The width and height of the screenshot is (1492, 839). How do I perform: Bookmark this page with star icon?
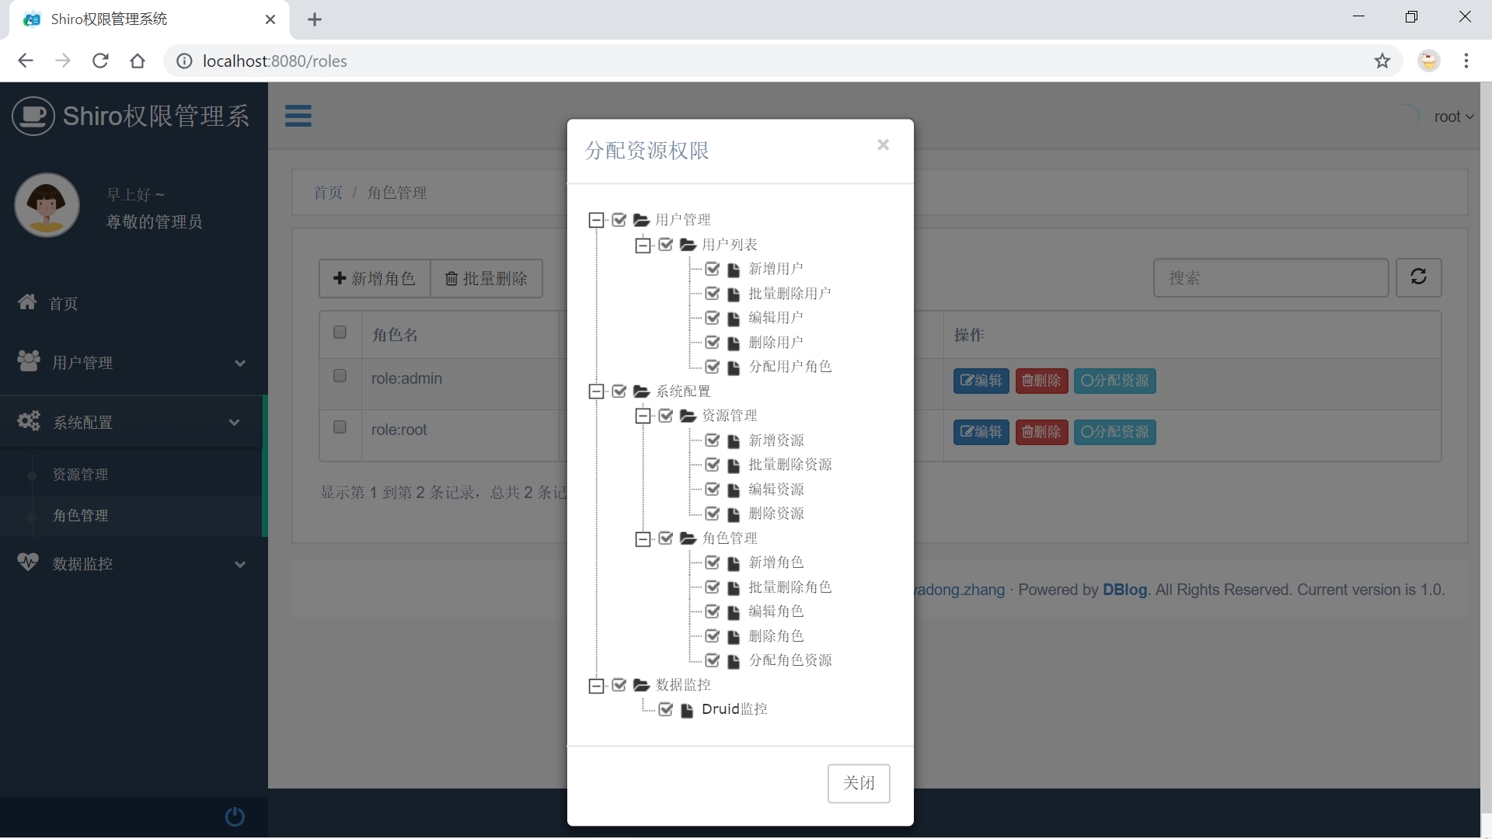(x=1382, y=61)
